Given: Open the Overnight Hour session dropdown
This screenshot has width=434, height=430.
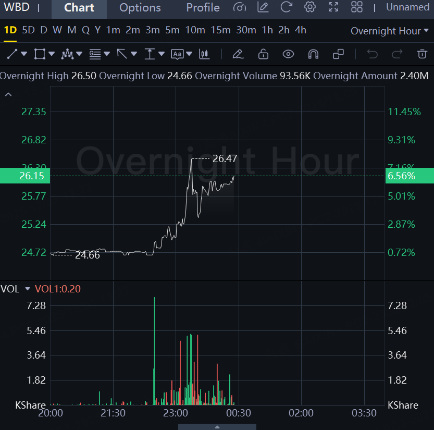Looking at the screenshot, I should (x=390, y=31).
